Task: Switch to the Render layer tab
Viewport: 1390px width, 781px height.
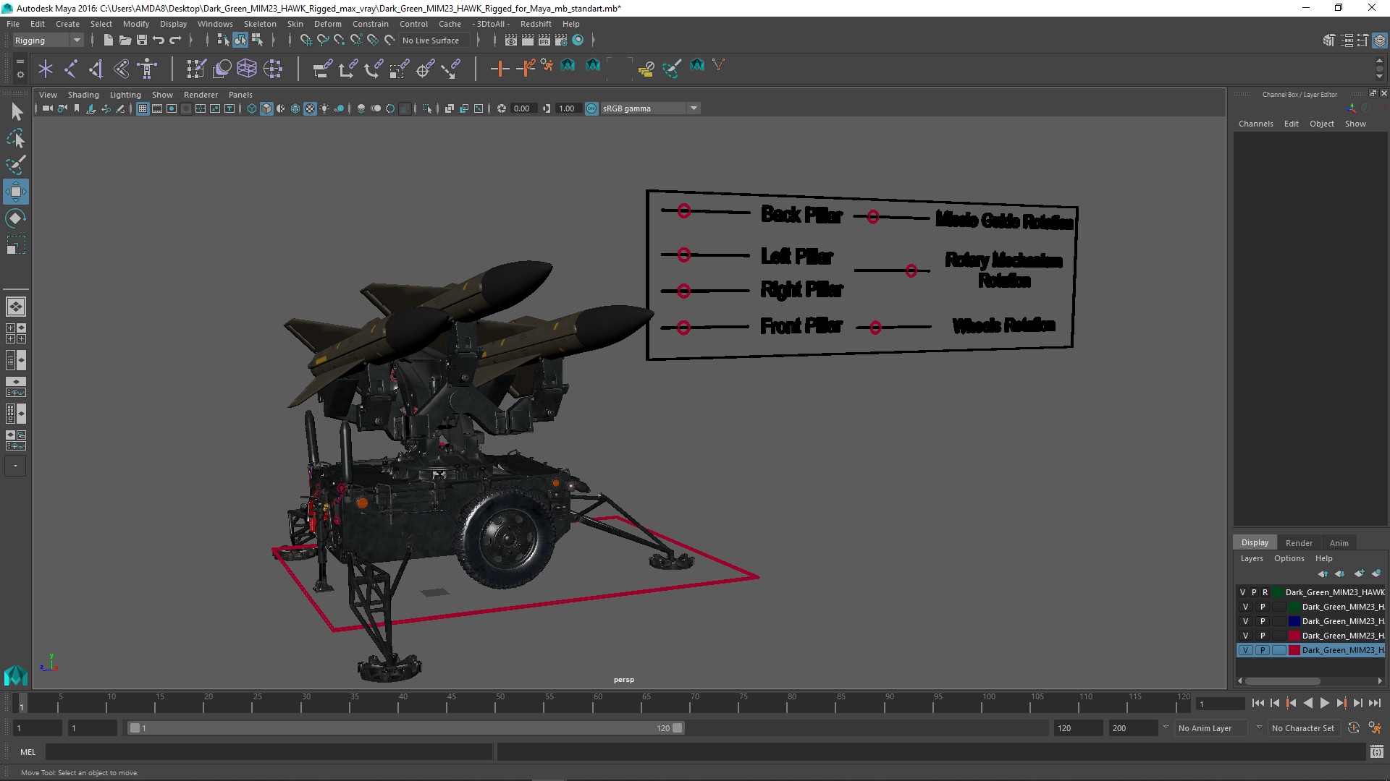Action: click(1299, 543)
